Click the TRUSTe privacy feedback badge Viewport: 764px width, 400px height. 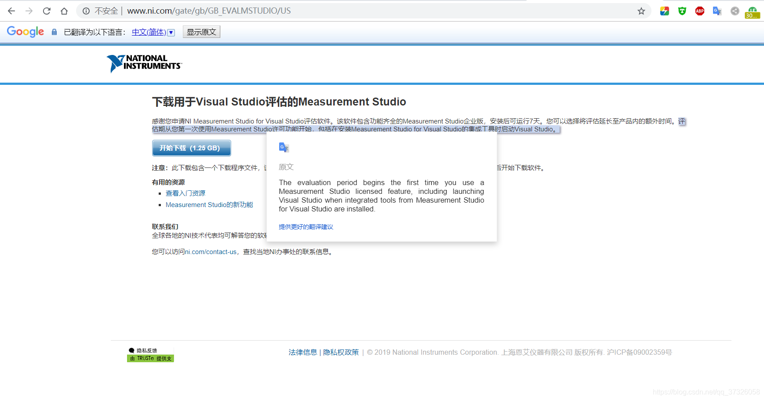coord(150,355)
